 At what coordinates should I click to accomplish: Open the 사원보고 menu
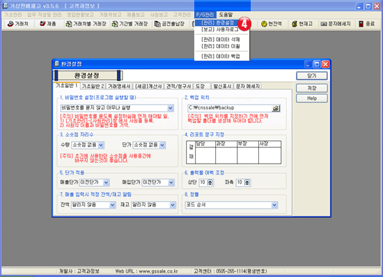pyautogui.click(x=159, y=15)
